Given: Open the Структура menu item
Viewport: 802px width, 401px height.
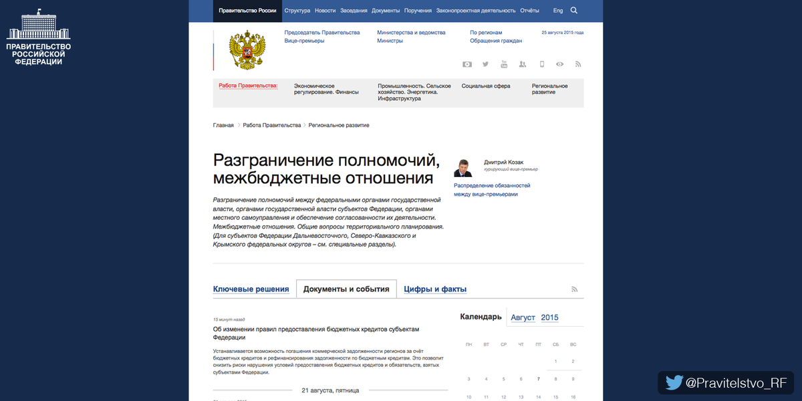Looking at the screenshot, I should click(297, 11).
